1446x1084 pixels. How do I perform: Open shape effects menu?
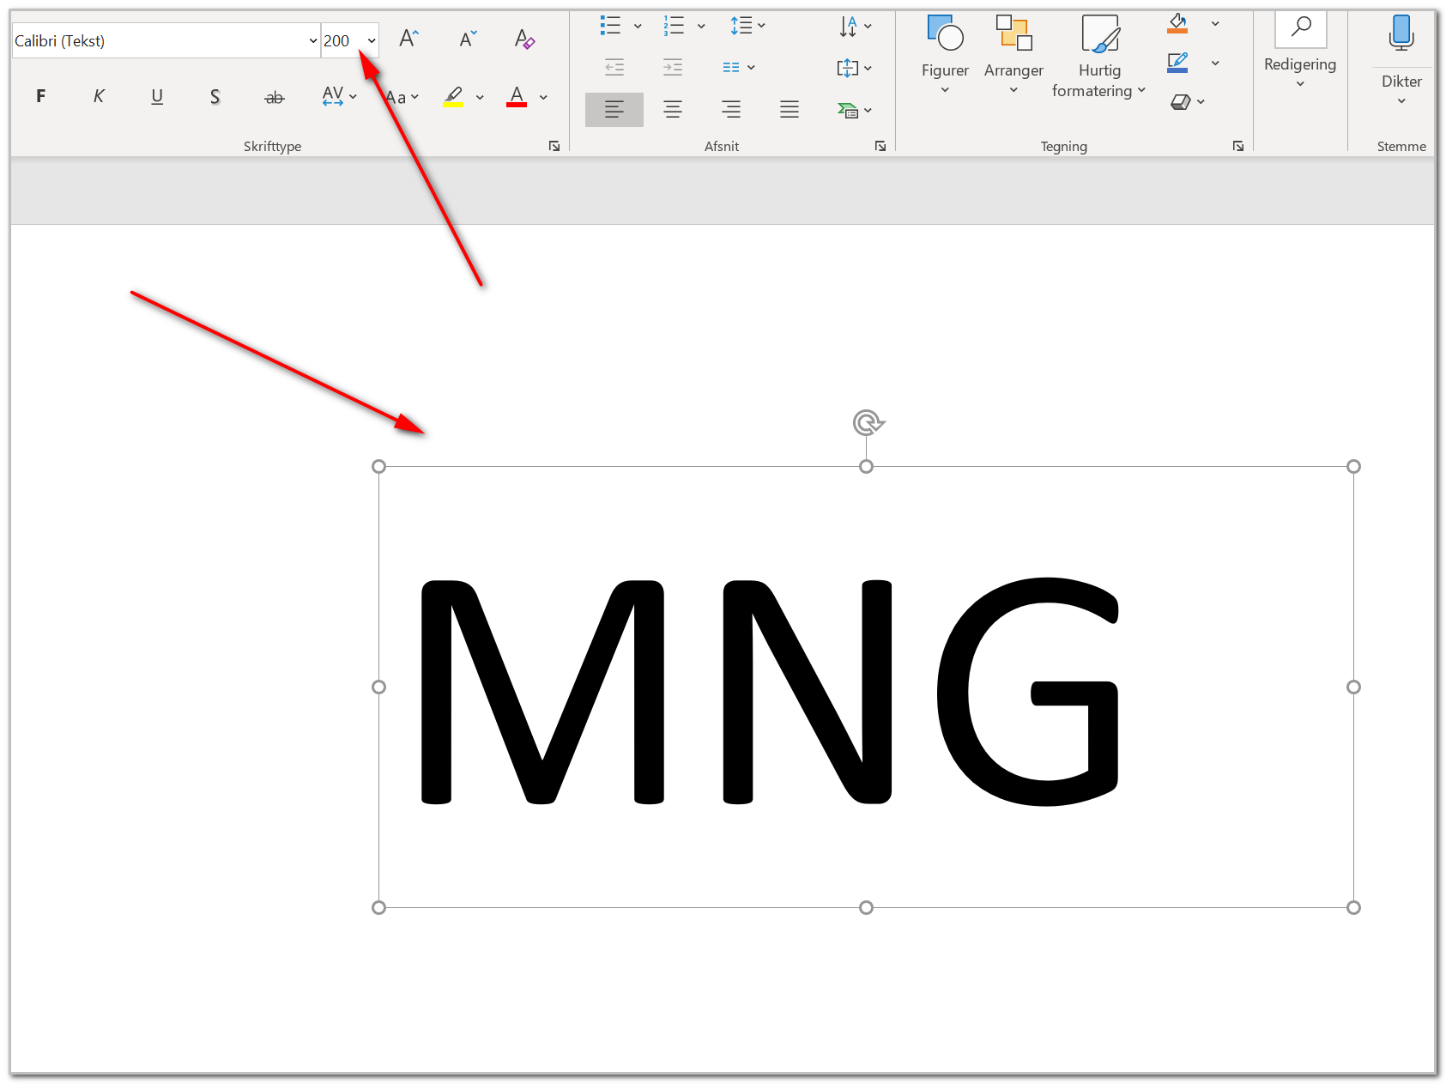(1188, 101)
